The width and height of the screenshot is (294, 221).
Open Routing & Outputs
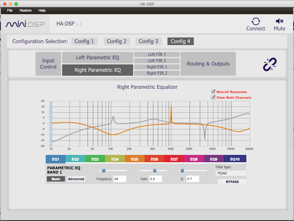pos(208,64)
